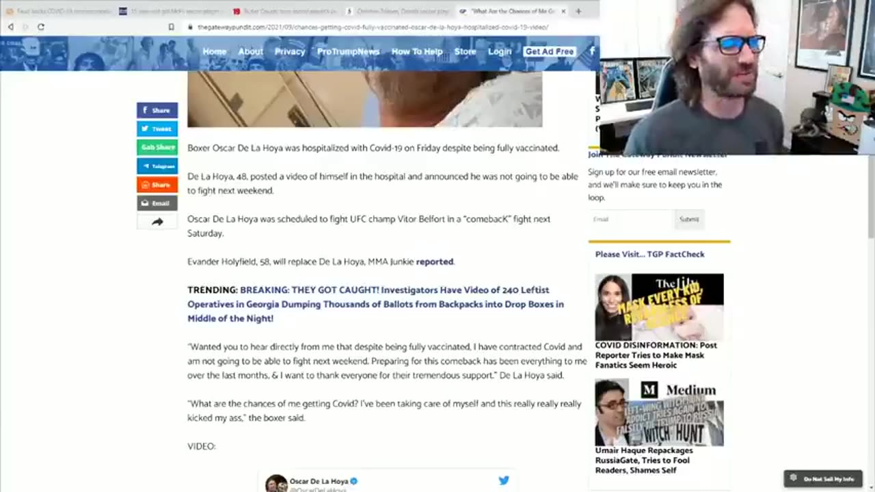Open 'Umair Haque Repackages RussiaGate' headline

(x=644, y=461)
